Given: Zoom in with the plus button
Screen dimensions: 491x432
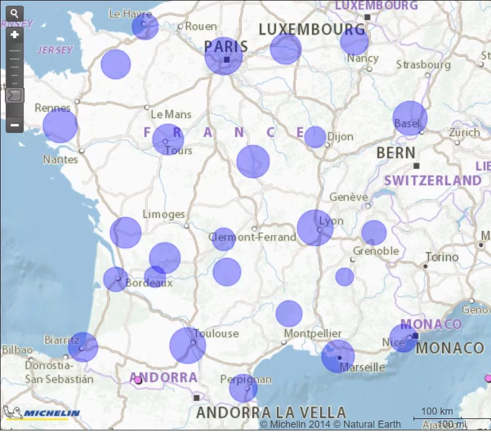Looking at the screenshot, I should (x=14, y=34).
